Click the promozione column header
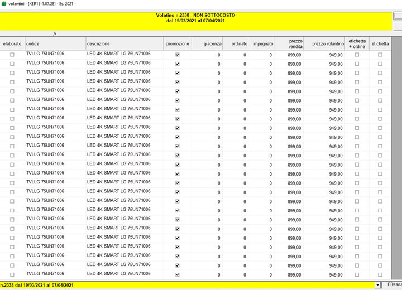This screenshot has height=290, width=402. pos(178,43)
